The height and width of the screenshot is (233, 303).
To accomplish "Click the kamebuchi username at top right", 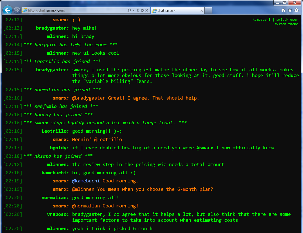I will 261,20.
